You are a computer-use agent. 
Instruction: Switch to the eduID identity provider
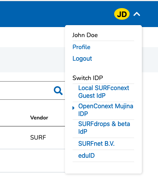click(x=86, y=155)
